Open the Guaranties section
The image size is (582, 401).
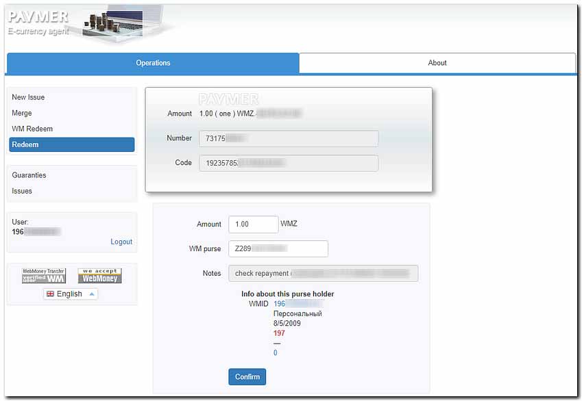click(x=29, y=175)
